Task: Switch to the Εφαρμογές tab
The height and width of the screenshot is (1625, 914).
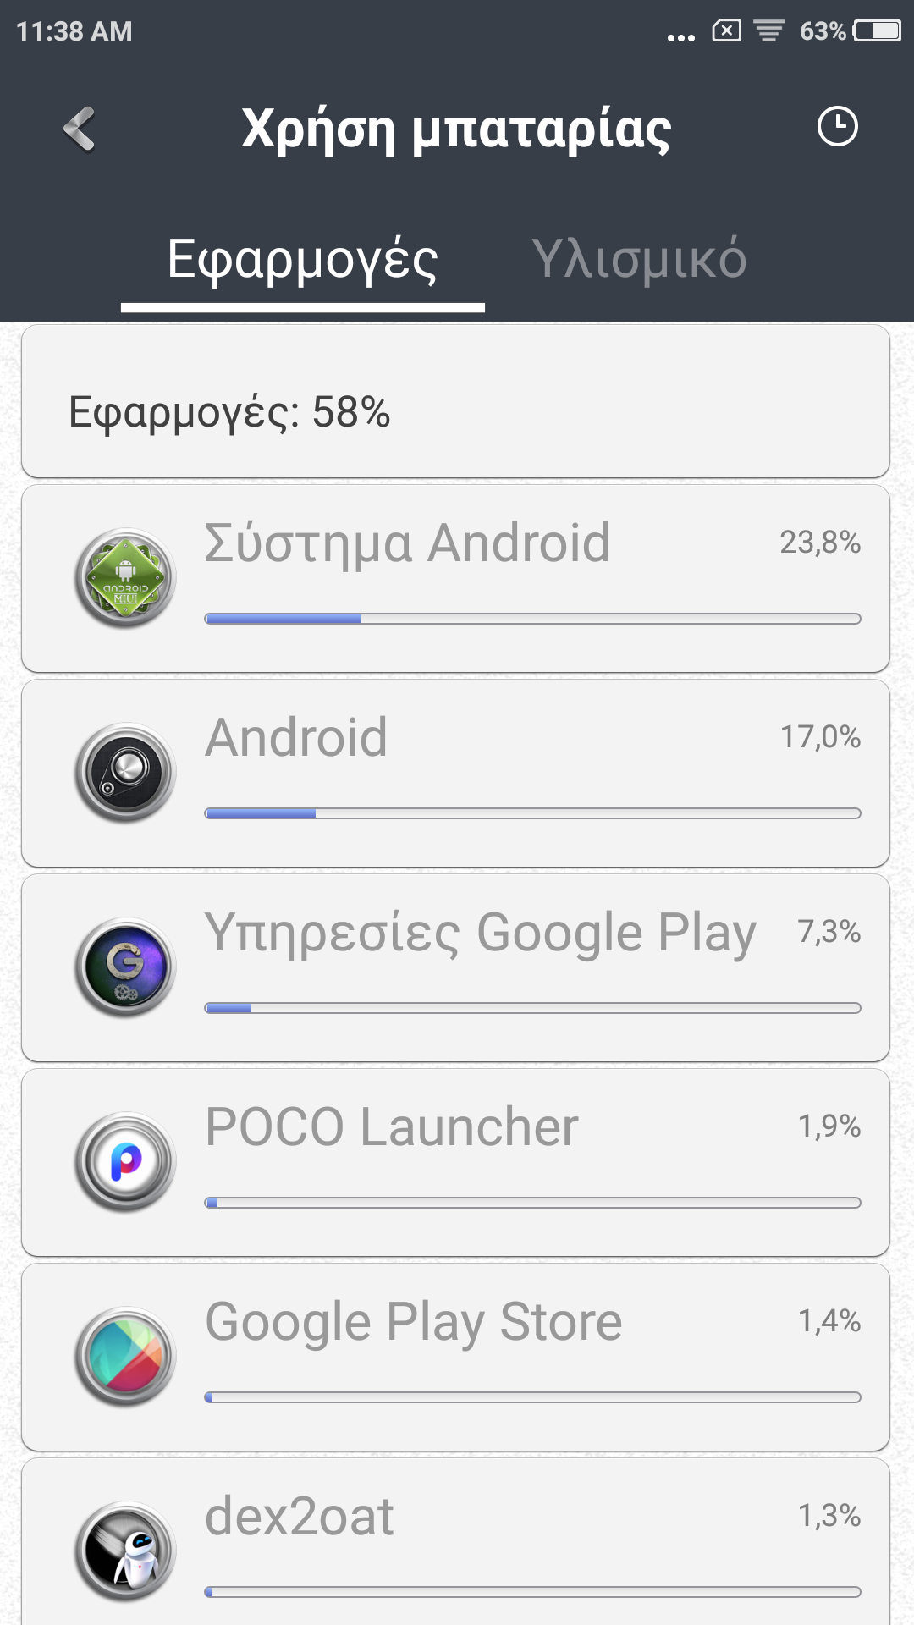Action: pos(302,260)
